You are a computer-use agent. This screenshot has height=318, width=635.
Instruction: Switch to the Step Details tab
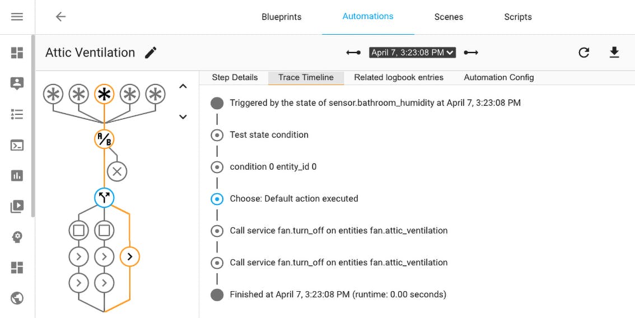tap(235, 77)
